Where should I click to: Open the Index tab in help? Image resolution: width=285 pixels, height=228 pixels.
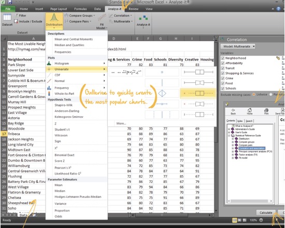(x=240, y=121)
